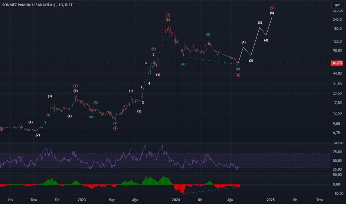The height and width of the screenshot is (204, 346).
Task: Click the TRY currency button
Action: 337,5
